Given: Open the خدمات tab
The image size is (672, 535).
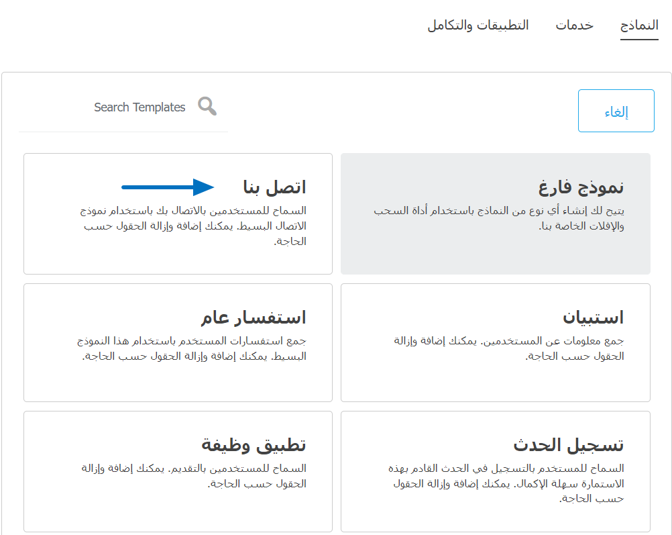Looking at the screenshot, I should (574, 26).
